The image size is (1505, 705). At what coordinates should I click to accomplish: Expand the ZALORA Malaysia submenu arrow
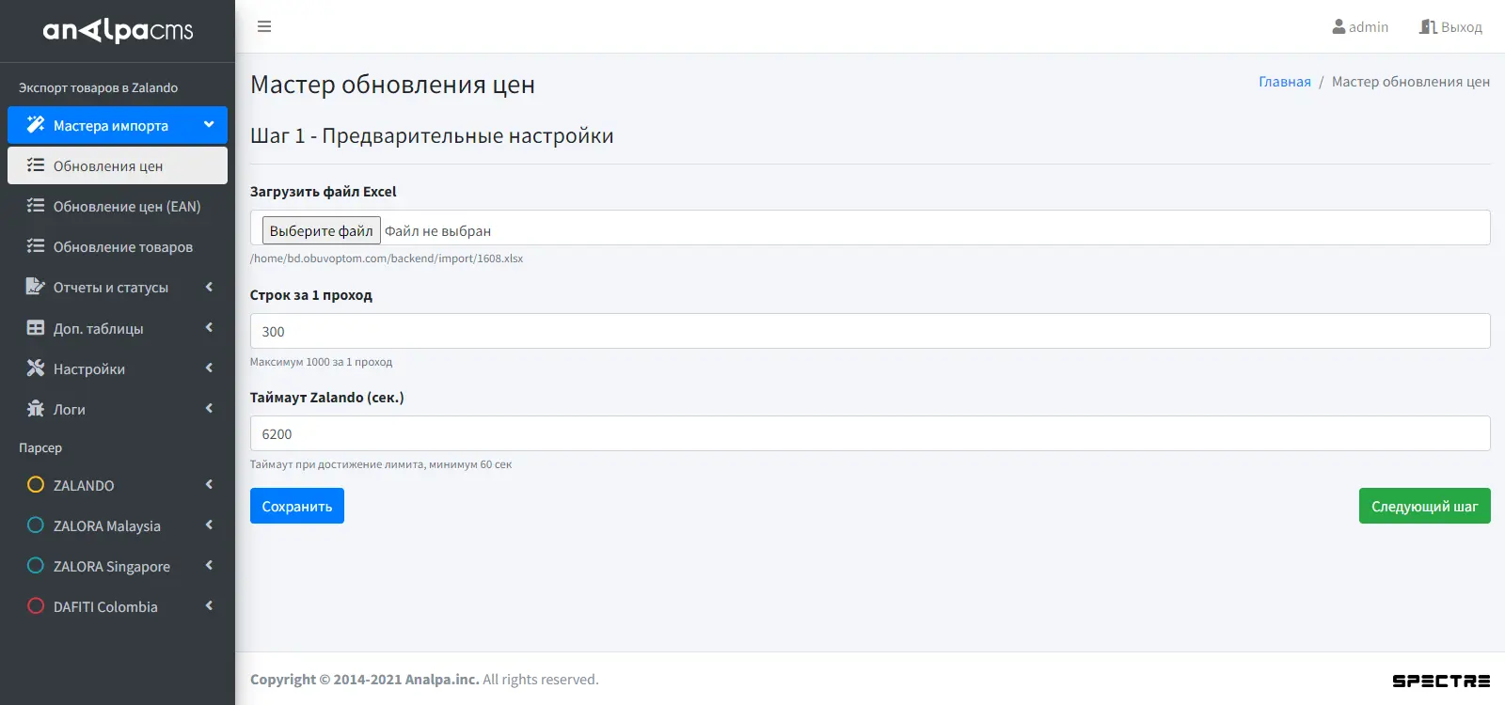(209, 525)
